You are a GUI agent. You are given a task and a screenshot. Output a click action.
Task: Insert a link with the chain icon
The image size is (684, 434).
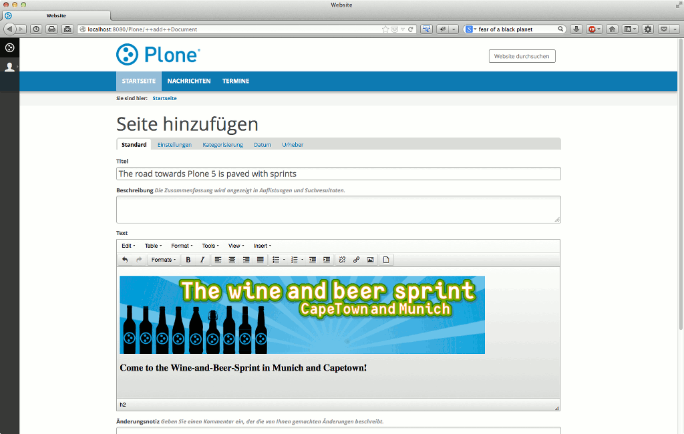click(x=357, y=260)
